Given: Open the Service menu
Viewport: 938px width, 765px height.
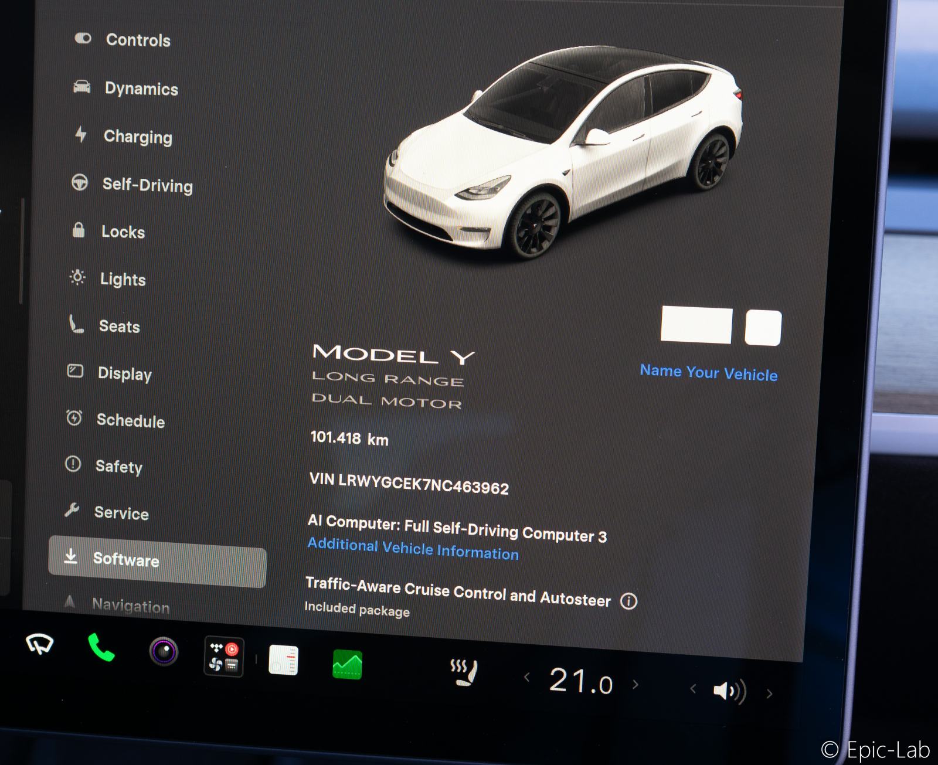Looking at the screenshot, I should [121, 513].
